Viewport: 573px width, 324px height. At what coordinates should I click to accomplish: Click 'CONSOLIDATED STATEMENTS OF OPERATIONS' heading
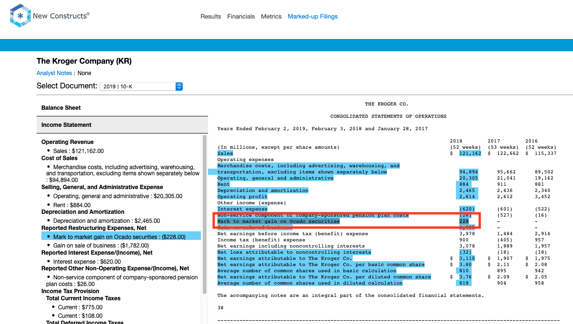[388, 116]
